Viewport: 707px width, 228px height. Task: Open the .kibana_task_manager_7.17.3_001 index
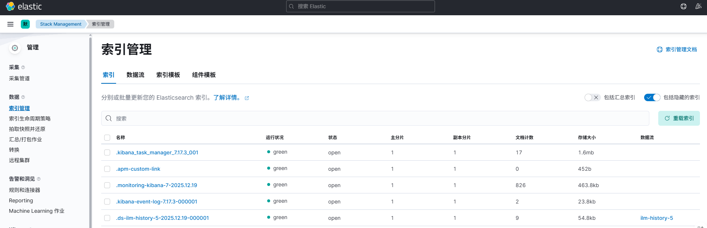157,152
